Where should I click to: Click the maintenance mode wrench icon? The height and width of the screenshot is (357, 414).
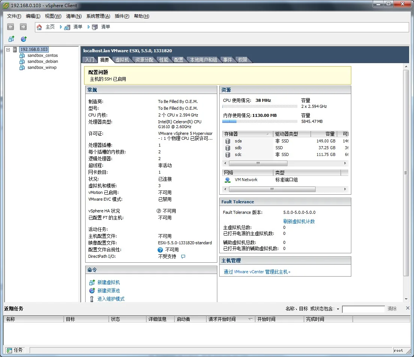point(92,299)
